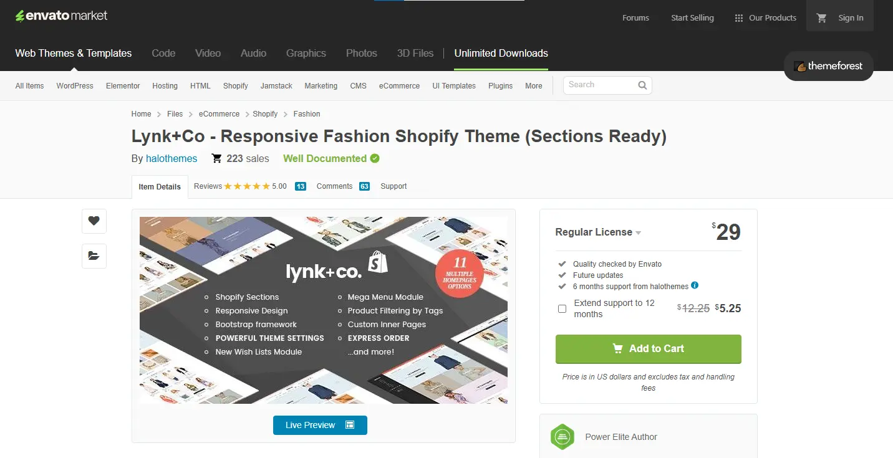Click Files in the breadcrumb
Viewport: 893px width, 458px height.
point(175,114)
